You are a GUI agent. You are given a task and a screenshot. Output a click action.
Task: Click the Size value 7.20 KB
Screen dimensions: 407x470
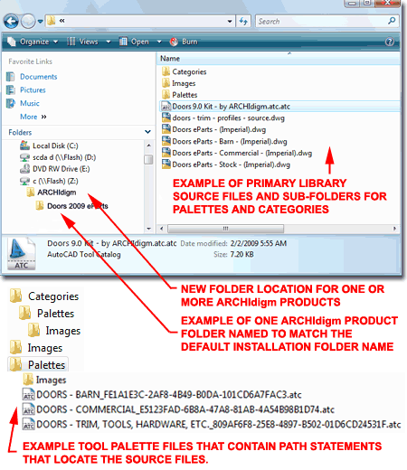[241, 255]
